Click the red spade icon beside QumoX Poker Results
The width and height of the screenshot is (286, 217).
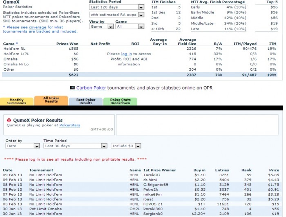(9, 120)
